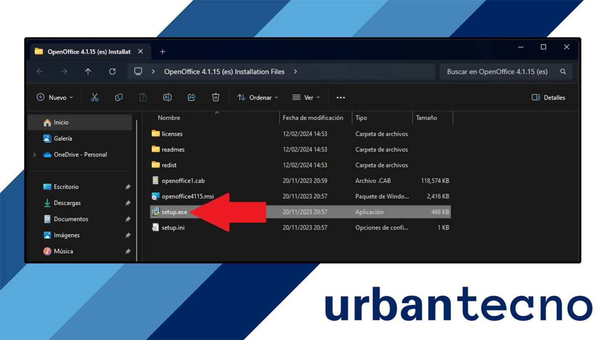Click the Paste clipboard icon
Screen dimensions: 605x340
coord(143,97)
